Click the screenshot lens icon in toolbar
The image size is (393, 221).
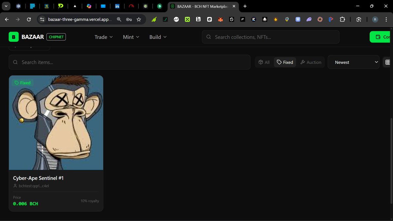pyautogui.click(x=359, y=20)
